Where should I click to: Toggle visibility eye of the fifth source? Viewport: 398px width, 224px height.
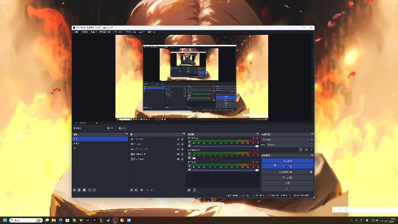(178, 159)
